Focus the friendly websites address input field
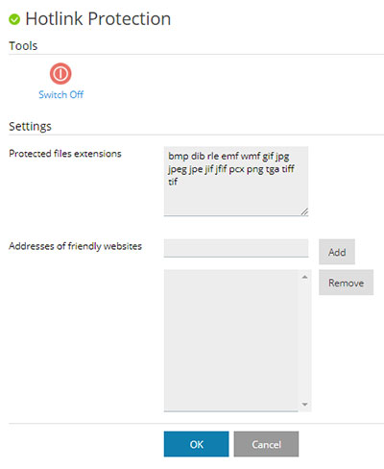This screenshot has width=384, height=469. 236,248
